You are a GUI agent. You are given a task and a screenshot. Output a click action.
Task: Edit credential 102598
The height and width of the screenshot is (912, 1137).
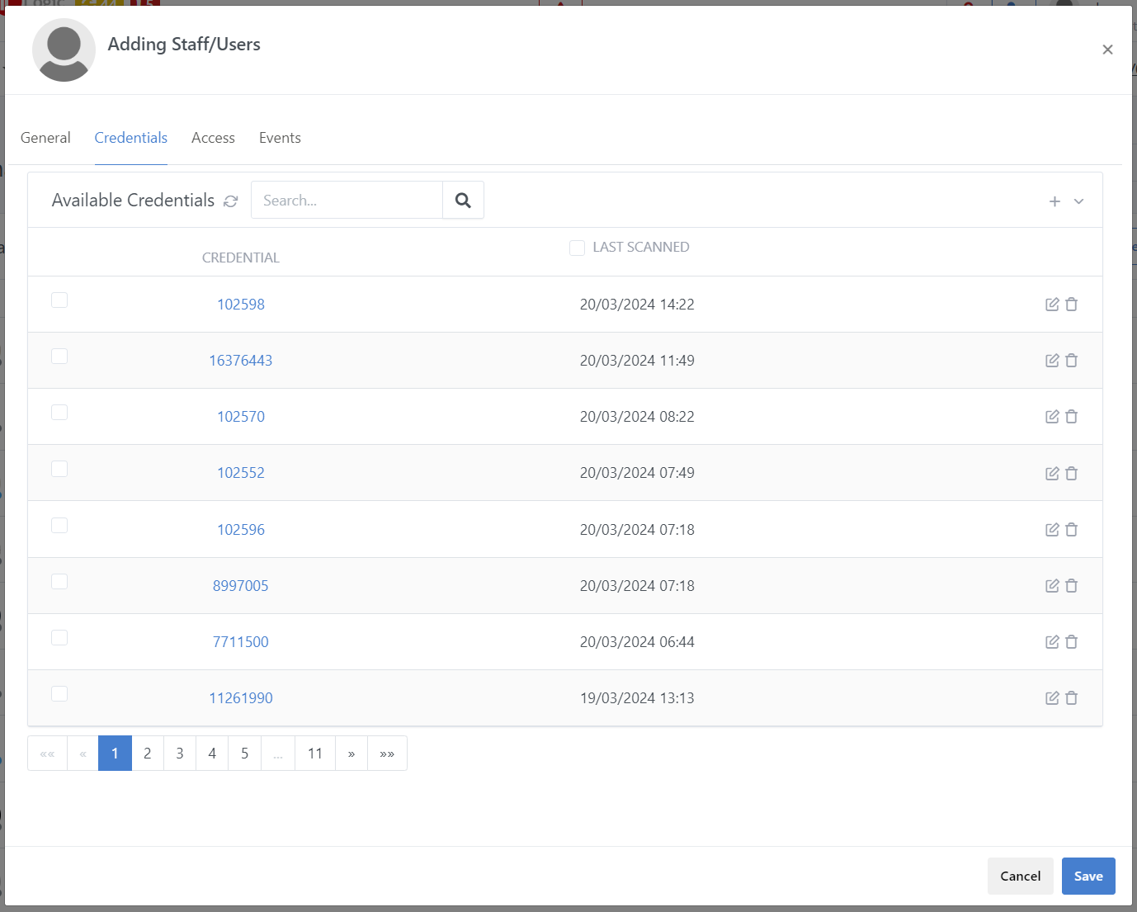coord(1052,305)
